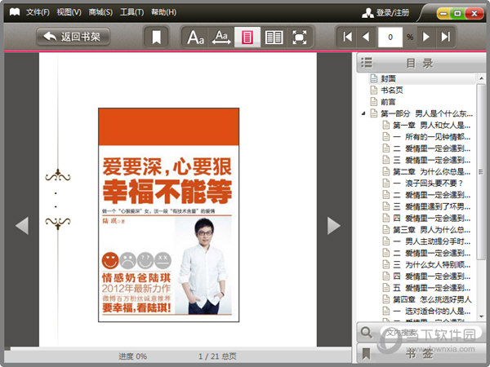Click left page-turn arrow beside the page

click(22, 225)
